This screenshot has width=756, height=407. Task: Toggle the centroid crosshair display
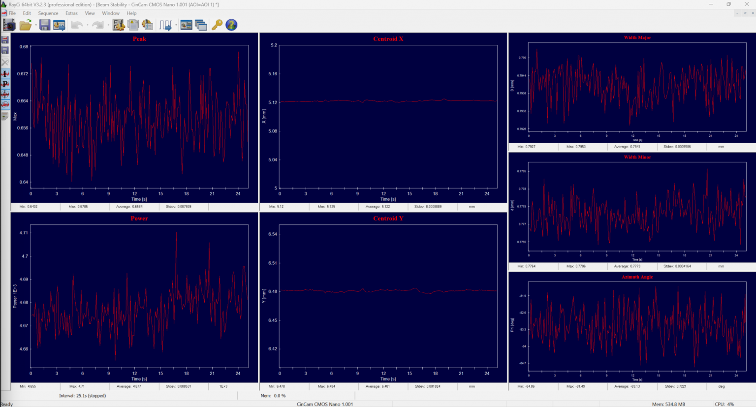point(5,94)
